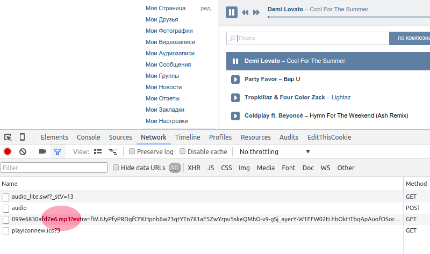
Task: Focus the network Filter text field
Action: (x=54, y=168)
